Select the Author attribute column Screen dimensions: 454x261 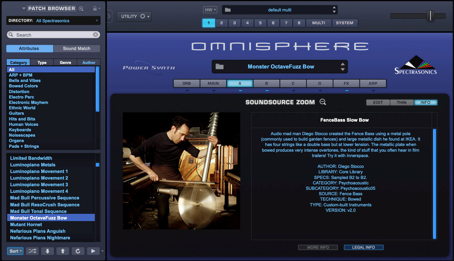pyautogui.click(x=89, y=62)
